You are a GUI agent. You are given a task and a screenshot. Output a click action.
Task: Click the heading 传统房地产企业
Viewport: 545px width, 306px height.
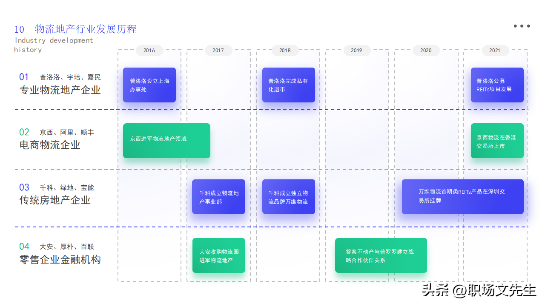click(55, 200)
